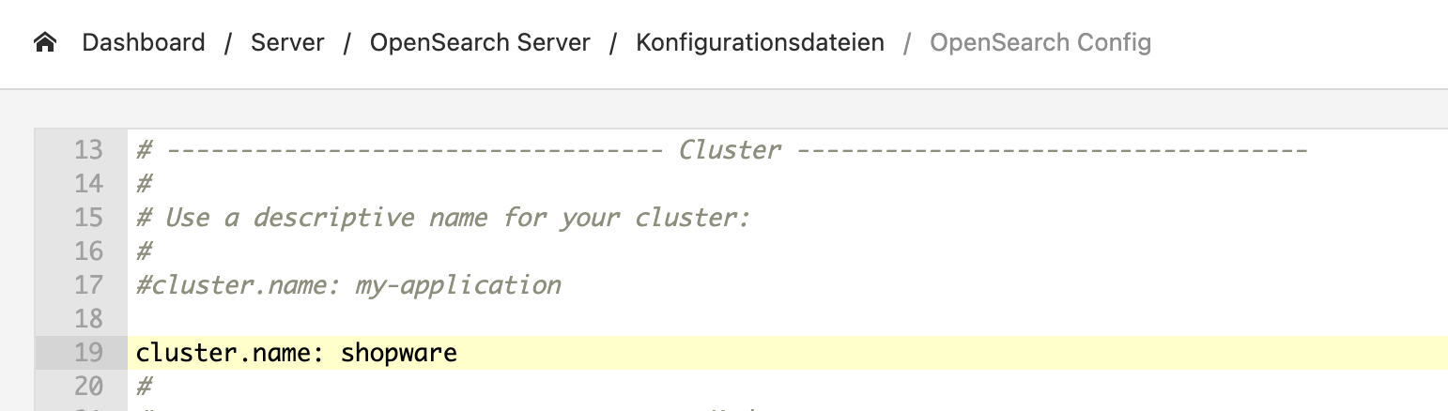Select line number 17 in gutter
Image resolution: width=1448 pixels, height=411 pixels.
[x=88, y=285]
